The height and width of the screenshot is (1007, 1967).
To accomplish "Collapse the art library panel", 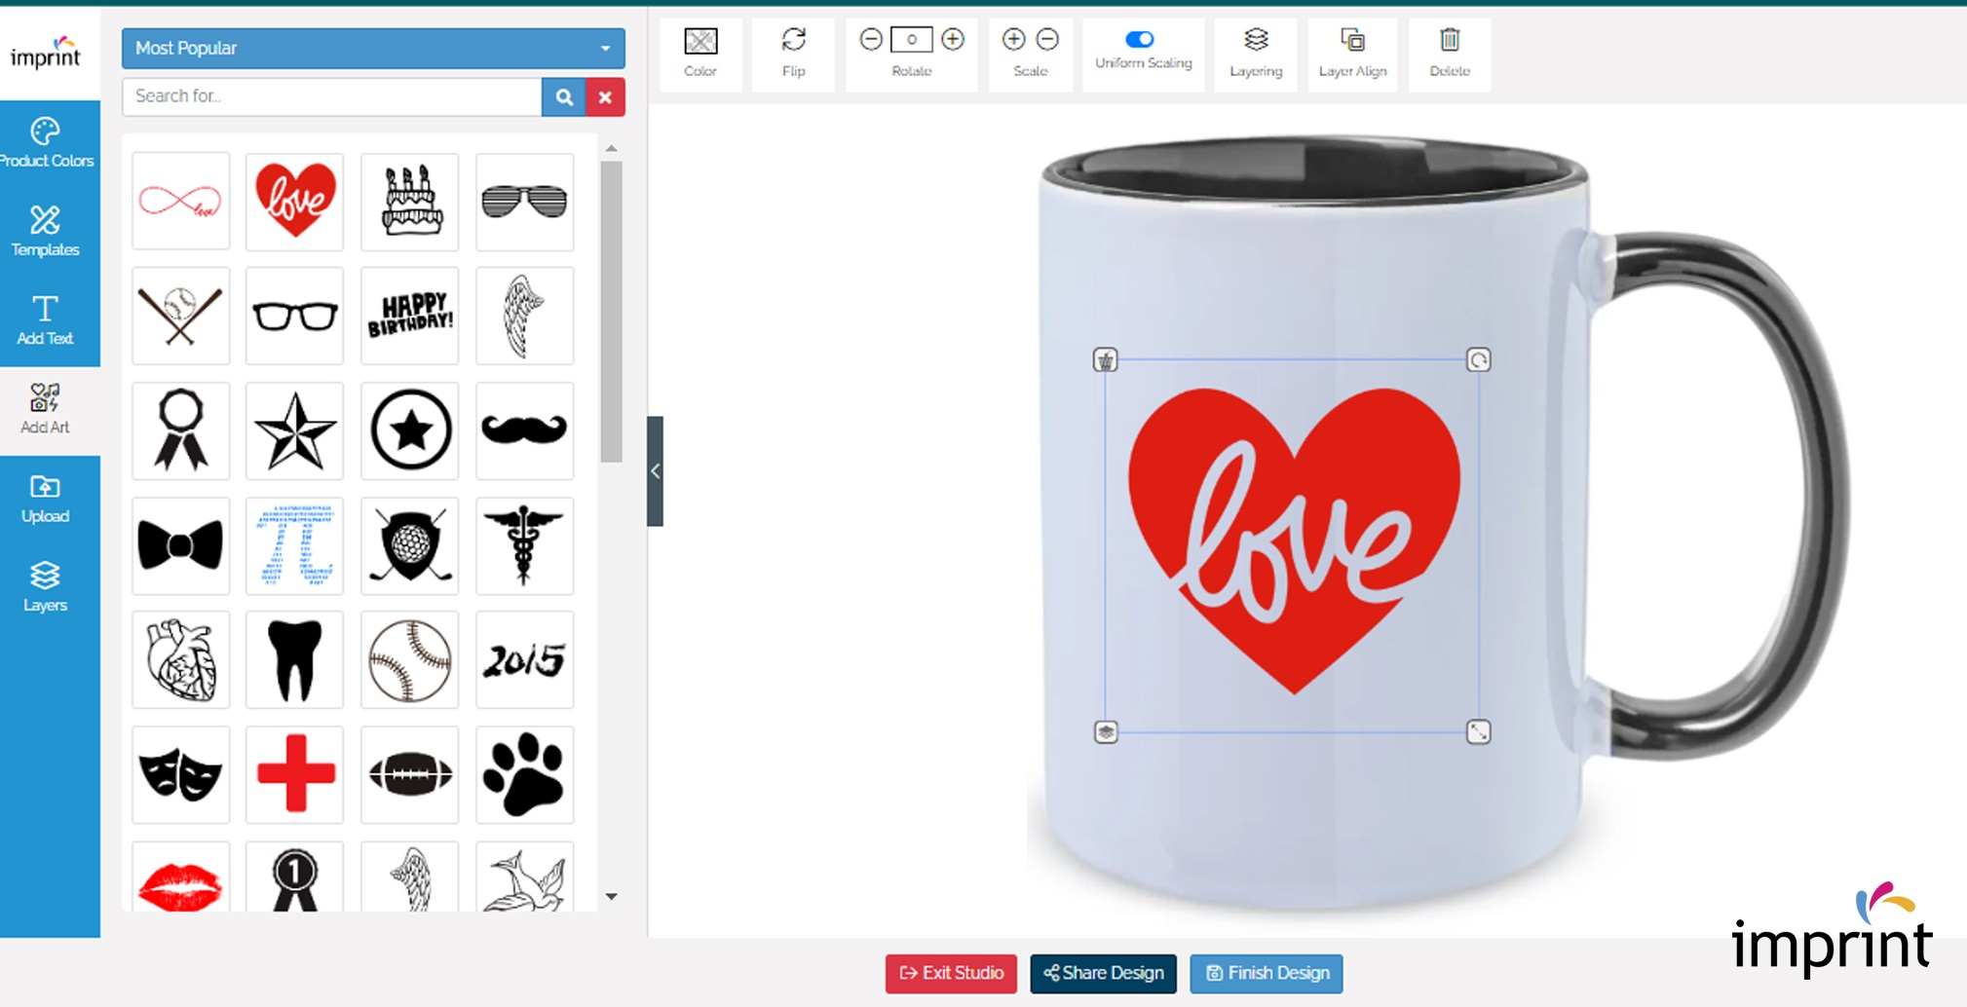I will coord(654,470).
